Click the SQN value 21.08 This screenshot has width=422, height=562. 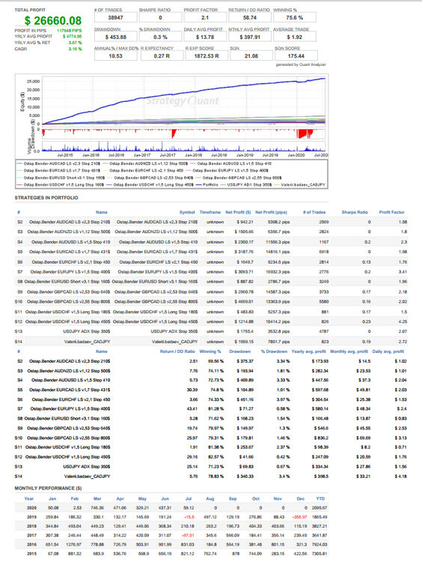tap(251, 56)
